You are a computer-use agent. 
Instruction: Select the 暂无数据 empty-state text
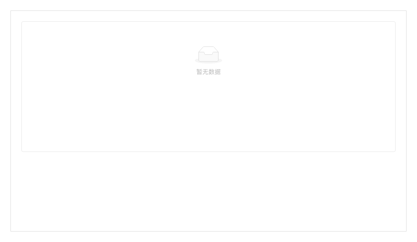click(208, 72)
